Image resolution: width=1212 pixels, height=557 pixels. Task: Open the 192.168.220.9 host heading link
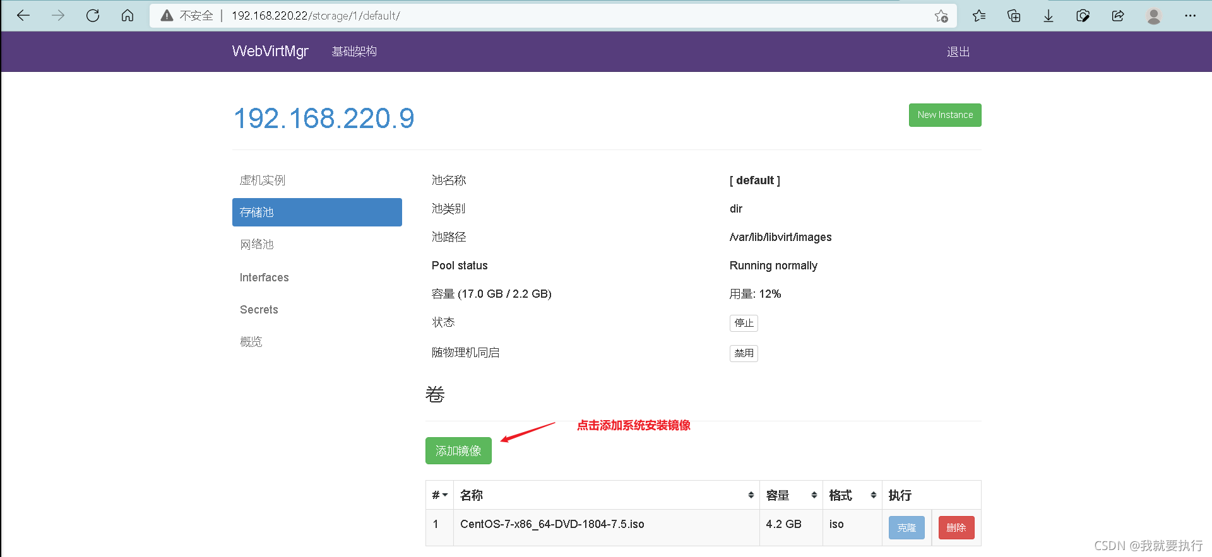coord(324,119)
